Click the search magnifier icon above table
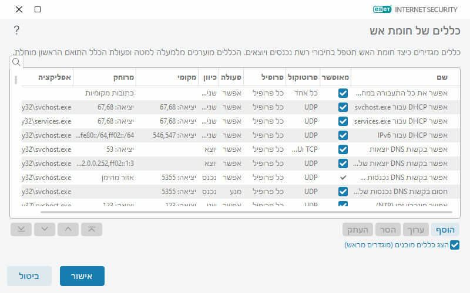Screen dimensions: 470x293 (16, 62)
